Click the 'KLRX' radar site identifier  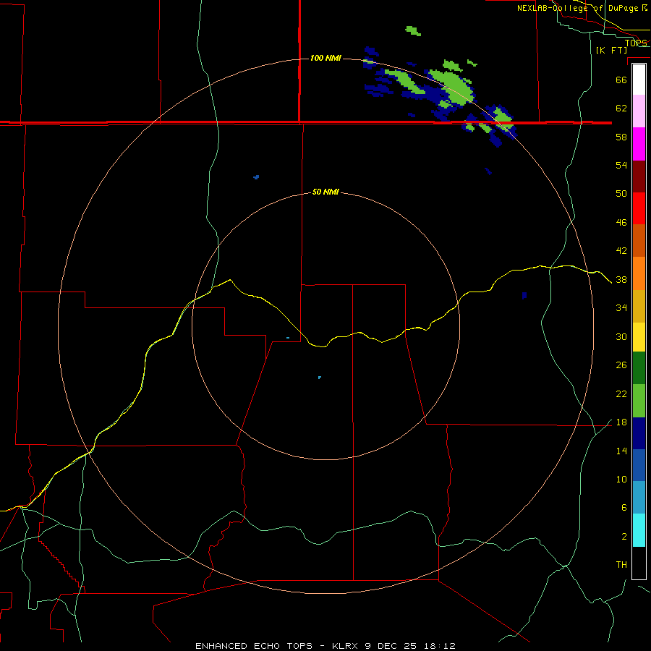click(344, 646)
